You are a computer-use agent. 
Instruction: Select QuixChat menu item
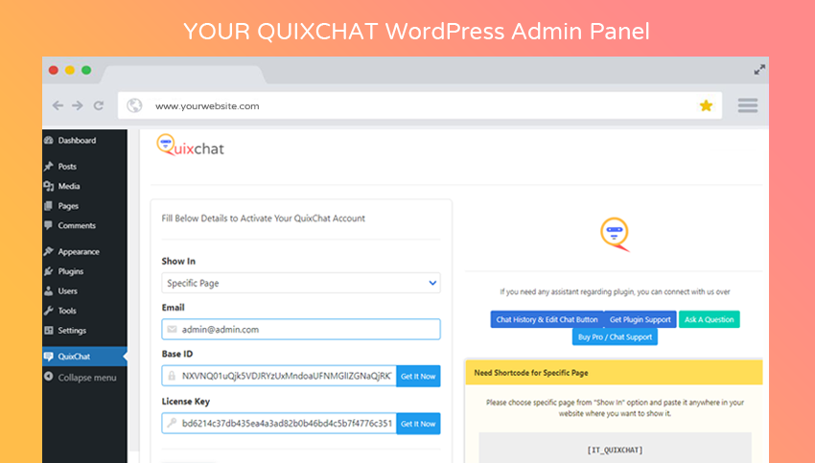click(x=84, y=357)
